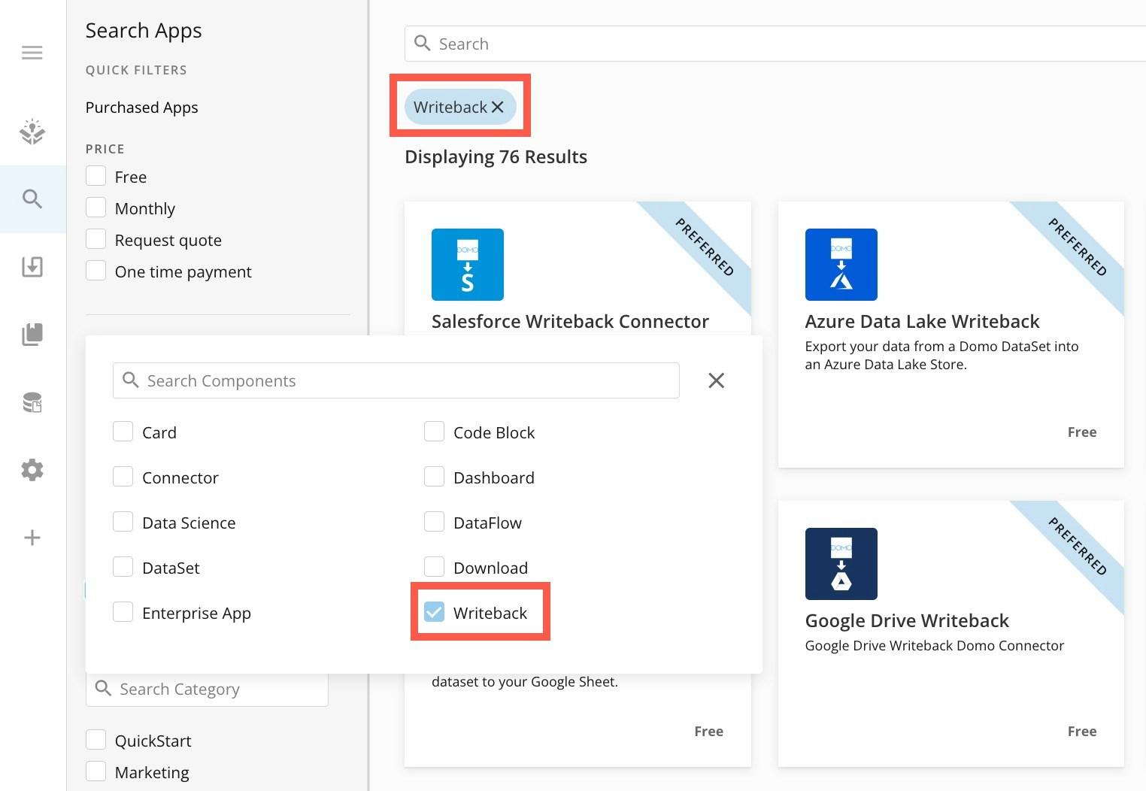Enable the Dashboard component checkbox
The image size is (1146, 791).
pyautogui.click(x=434, y=477)
